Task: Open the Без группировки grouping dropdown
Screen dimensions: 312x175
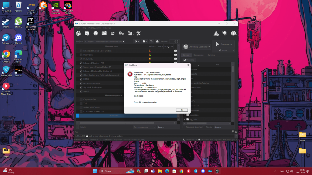Action: click(x=144, y=127)
